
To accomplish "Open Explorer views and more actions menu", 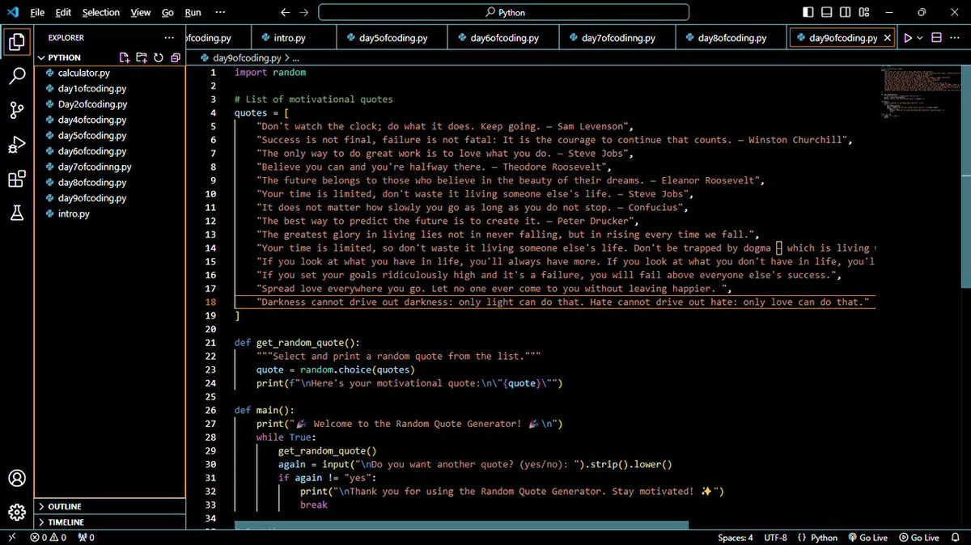I will (169, 37).
